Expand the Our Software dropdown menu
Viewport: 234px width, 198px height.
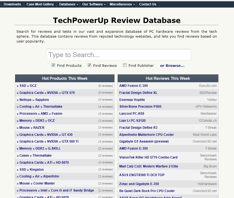(x=94, y=4)
